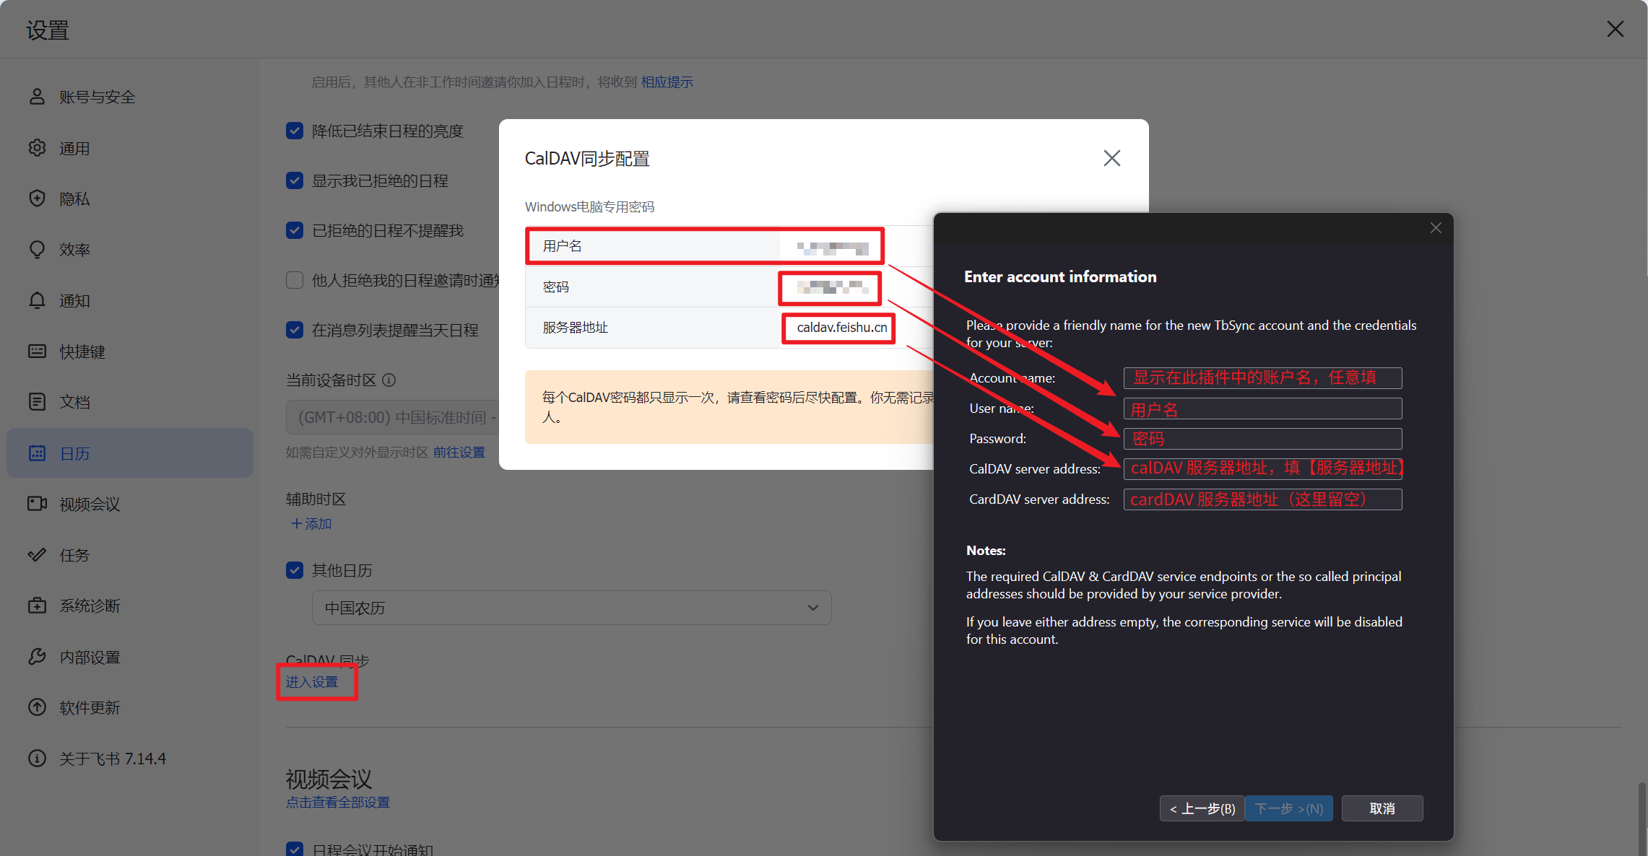
Task: Click the Efficiency lightbulb icon in sidebar
Action: click(37, 250)
